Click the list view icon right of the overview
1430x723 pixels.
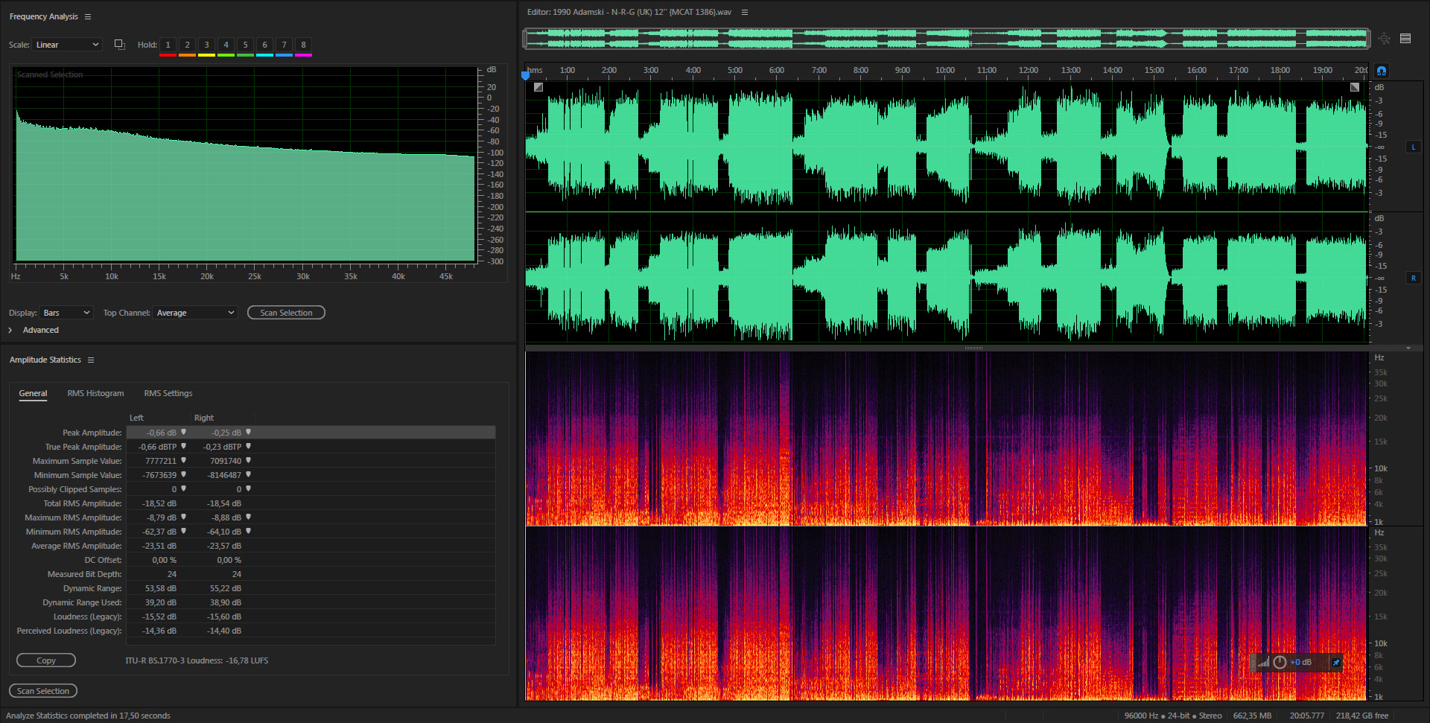[x=1405, y=38]
